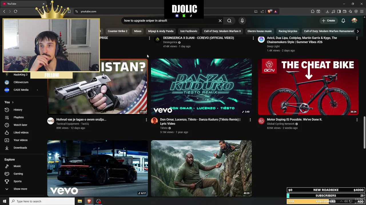This screenshot has height=205, width=366.
Task: Open the Create menu button
Action: tap(328, 20)
